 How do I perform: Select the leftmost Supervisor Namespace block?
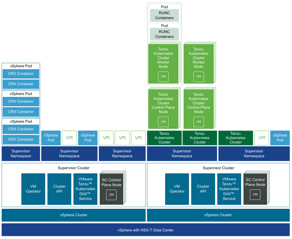21,154
